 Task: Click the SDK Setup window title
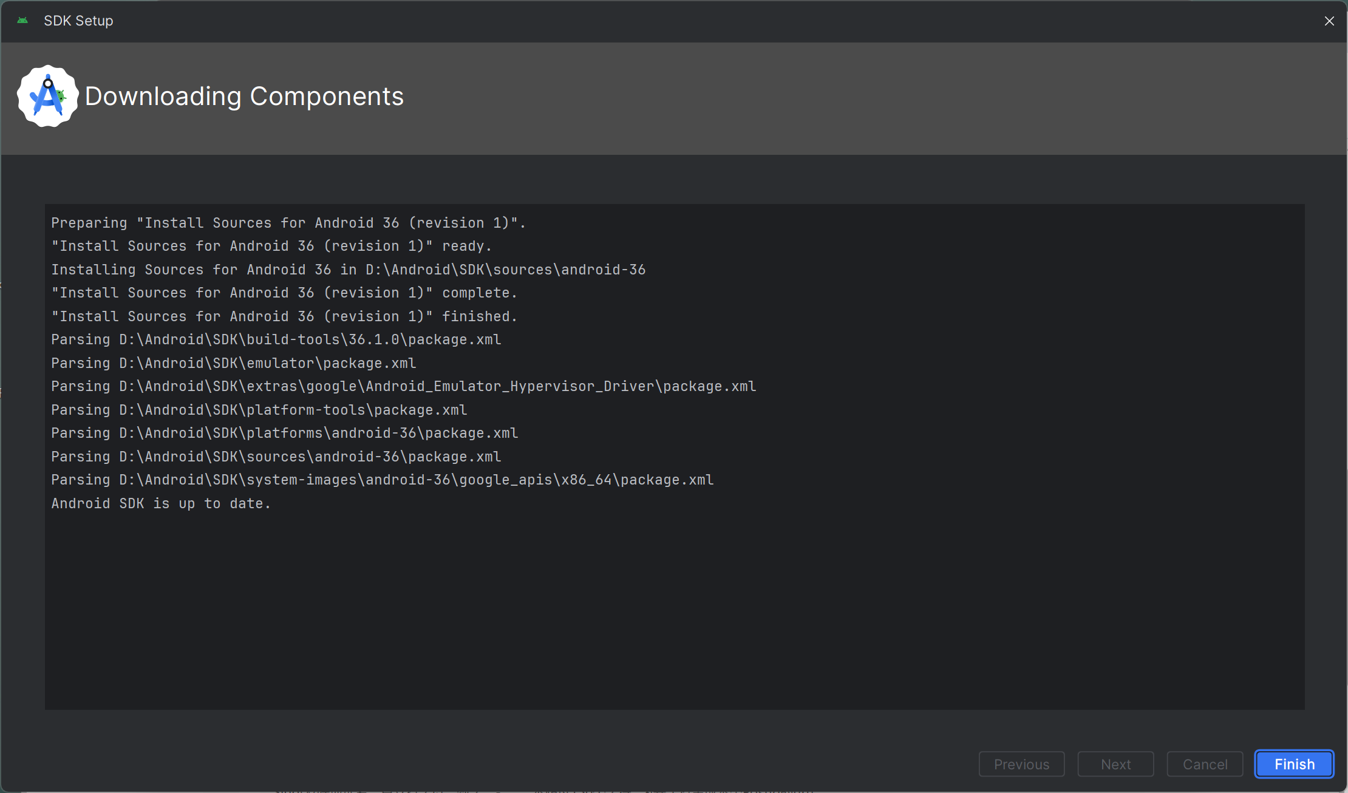coord(78,21)
